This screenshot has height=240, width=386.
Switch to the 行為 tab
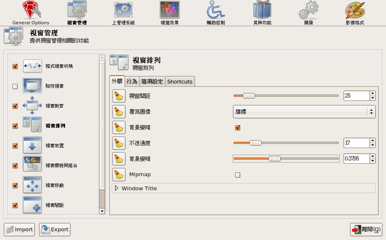tap(132, 82)
